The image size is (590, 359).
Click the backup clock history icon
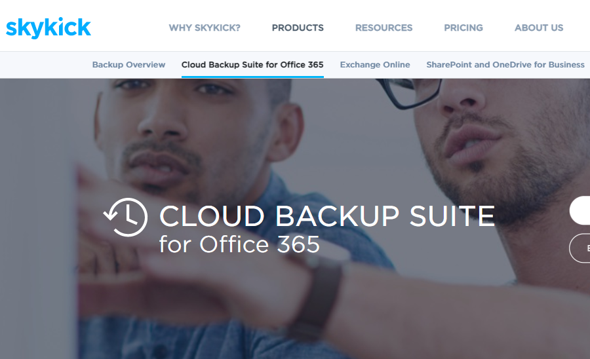(126, 217)
